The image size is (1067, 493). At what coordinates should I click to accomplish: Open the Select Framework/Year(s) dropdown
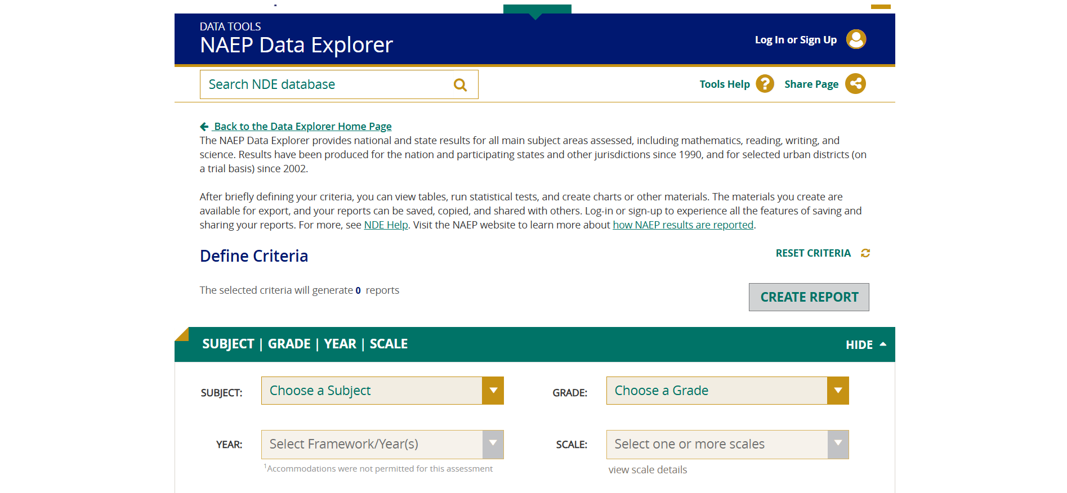382,445
